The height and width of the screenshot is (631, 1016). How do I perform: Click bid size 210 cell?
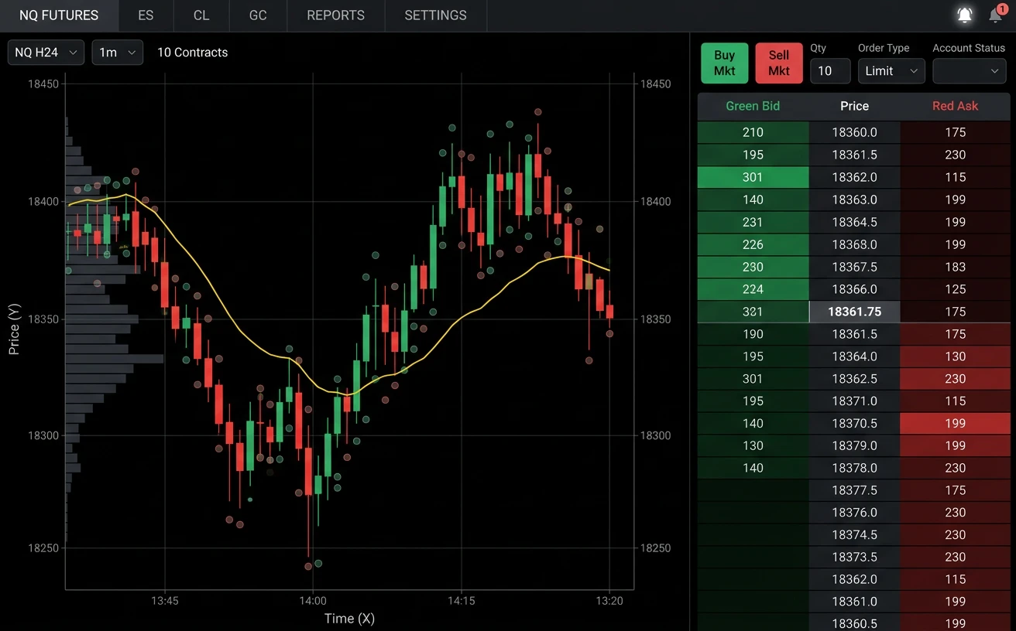coord(753,132)
